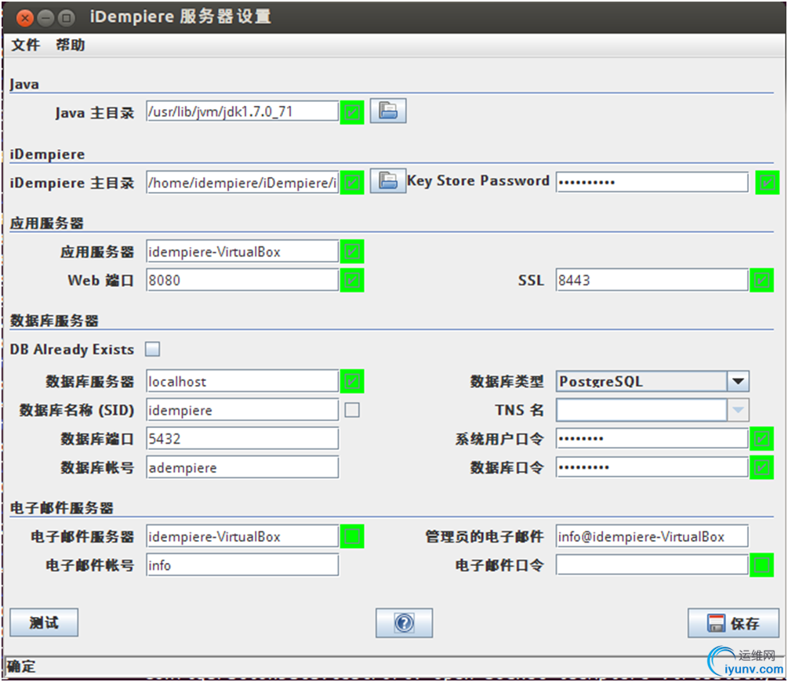Open folder browser for iDempiere home
The height and width of the screenshot is (682, 788).
coord(388,181)
